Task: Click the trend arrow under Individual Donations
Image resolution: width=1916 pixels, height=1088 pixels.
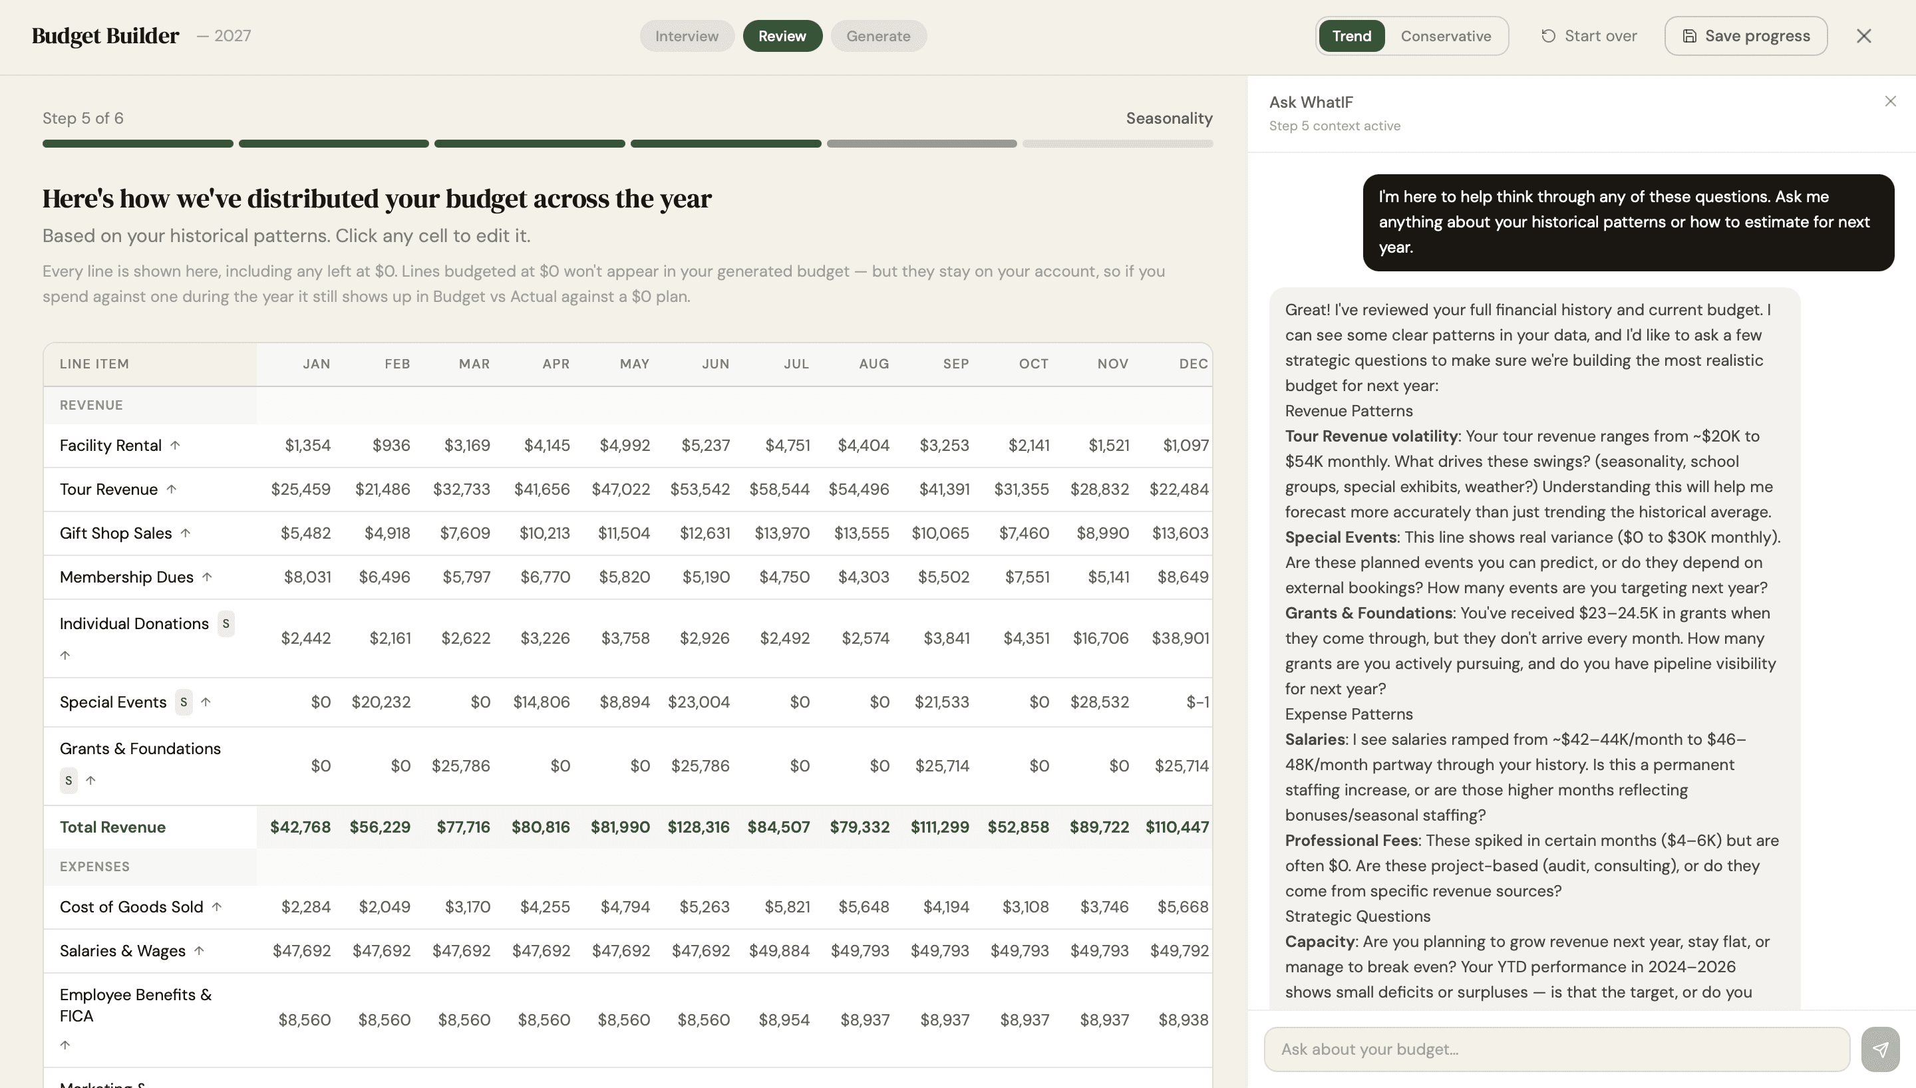Action: click(65, 655)
